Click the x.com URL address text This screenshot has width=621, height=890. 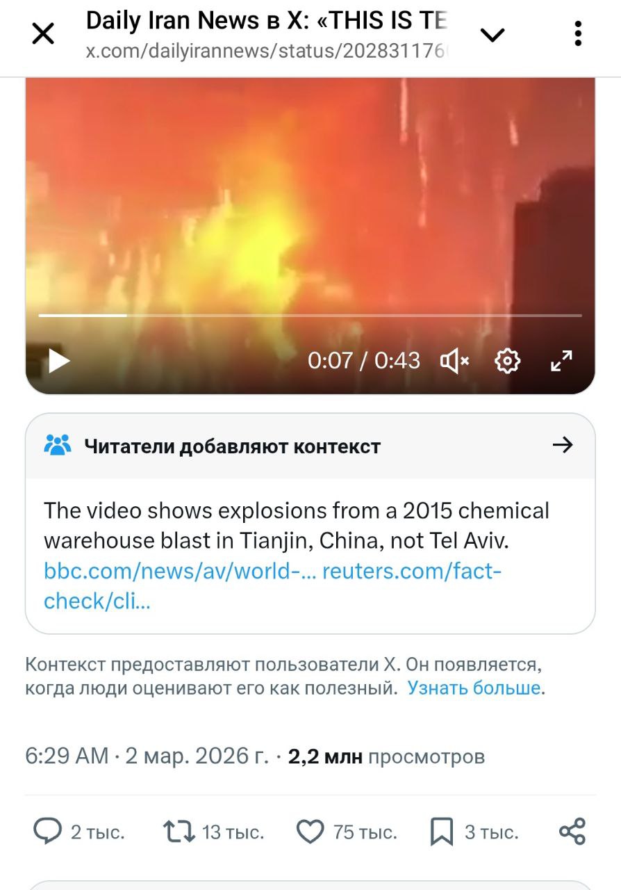(x=267, y=52)
